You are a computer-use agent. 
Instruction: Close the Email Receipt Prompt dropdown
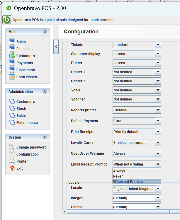click(158, 164)
